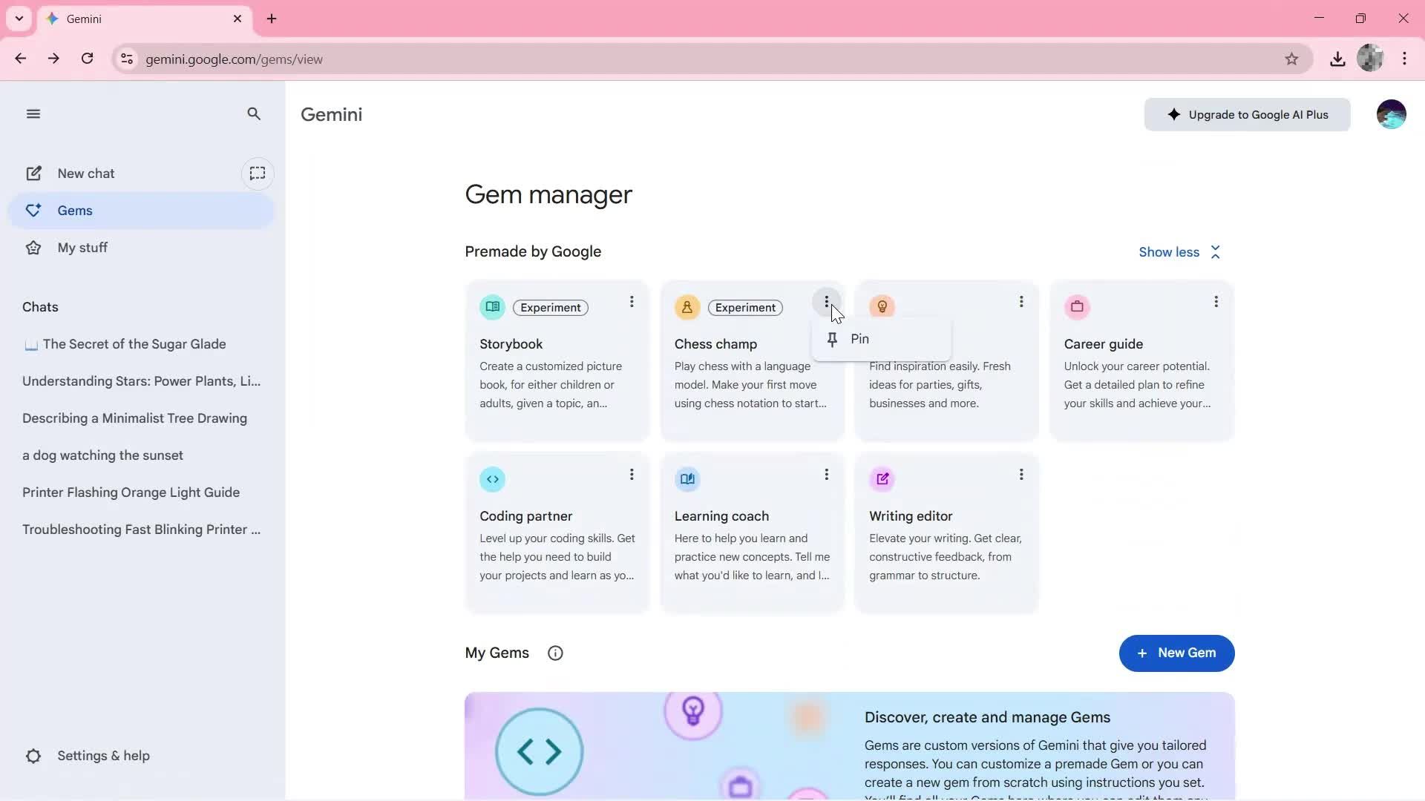
Task: Select the Gems diamond icon in sidebar
Action: coord(33,210)
